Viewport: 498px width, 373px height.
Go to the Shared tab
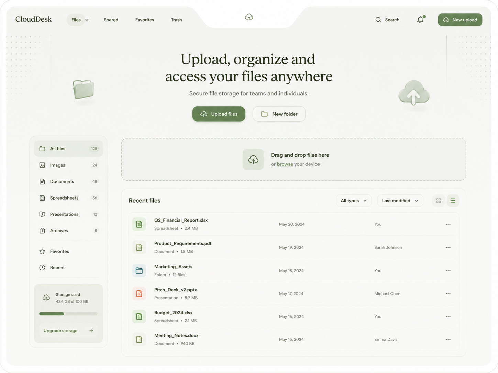point(111,20)
